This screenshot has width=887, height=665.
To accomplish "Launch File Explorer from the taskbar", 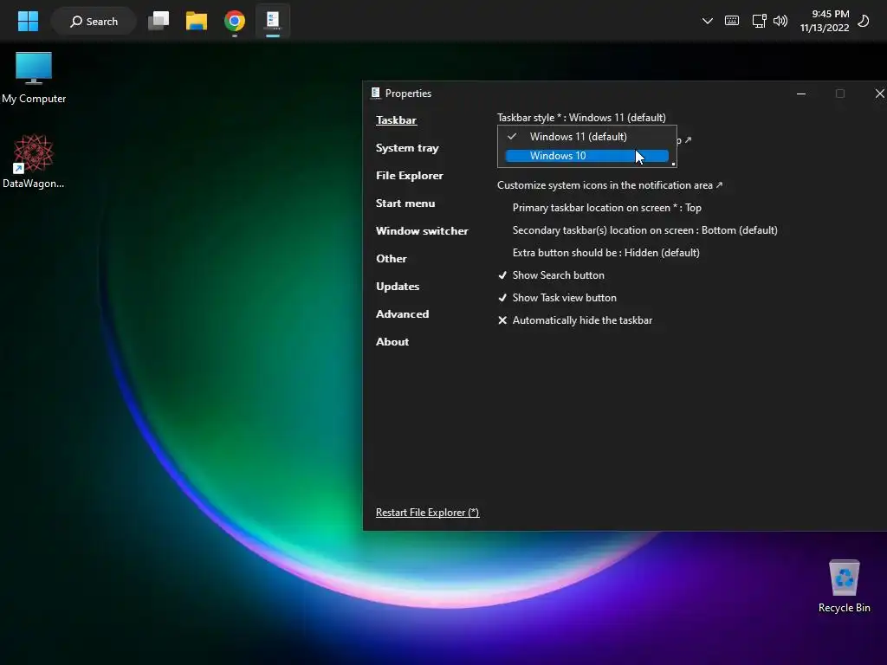I will [197, 22].
